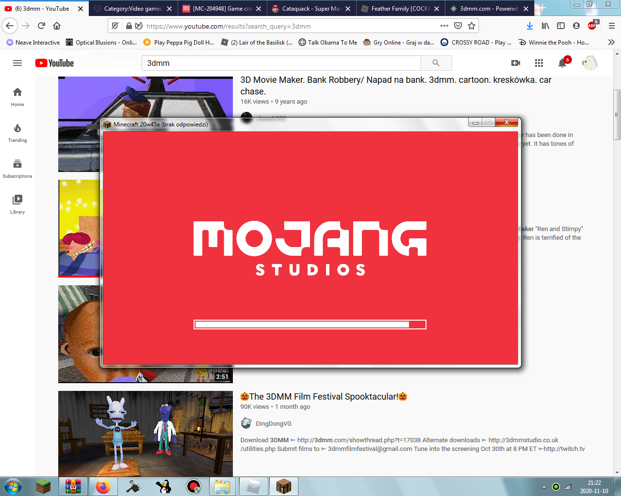Visit the DingDongVG channel
This screenshot has width=621, height=496.
coord(274,423)
